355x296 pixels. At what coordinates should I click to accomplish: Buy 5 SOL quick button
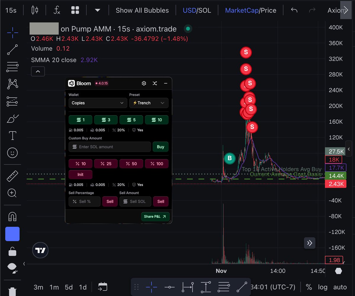point(131,120)
